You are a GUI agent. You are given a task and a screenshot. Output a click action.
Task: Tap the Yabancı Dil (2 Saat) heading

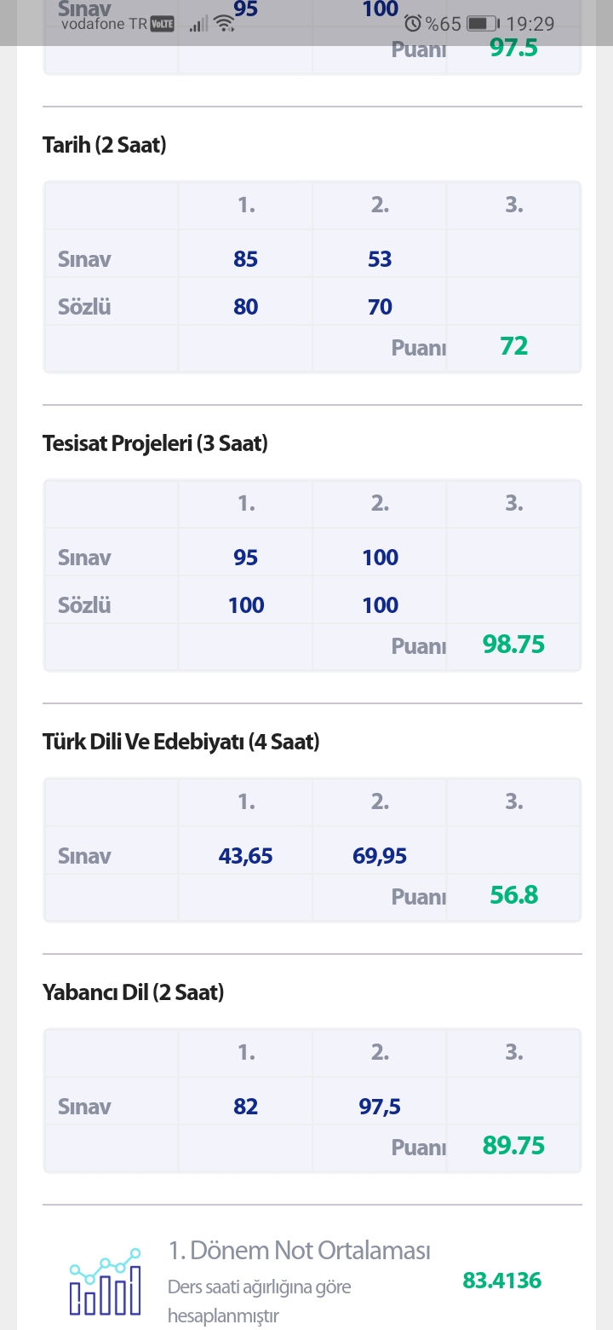pos(133,992)
